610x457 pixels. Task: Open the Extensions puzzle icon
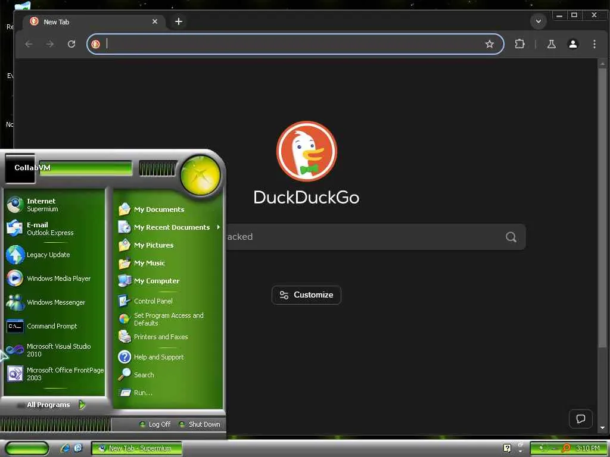pyautogui.click(x=519, y=44)
